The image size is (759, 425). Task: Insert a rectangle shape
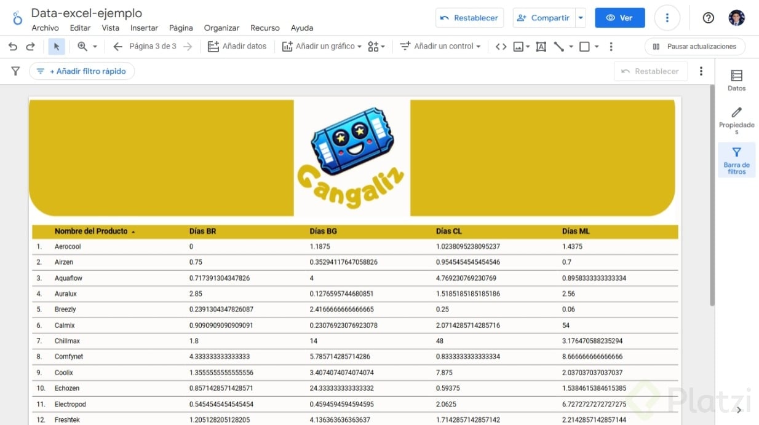pos(584,47)
